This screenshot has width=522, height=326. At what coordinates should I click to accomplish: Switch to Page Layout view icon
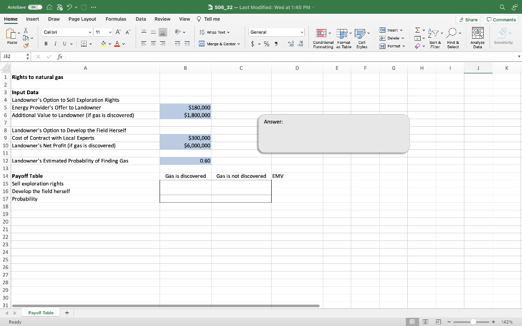point(425,322)
